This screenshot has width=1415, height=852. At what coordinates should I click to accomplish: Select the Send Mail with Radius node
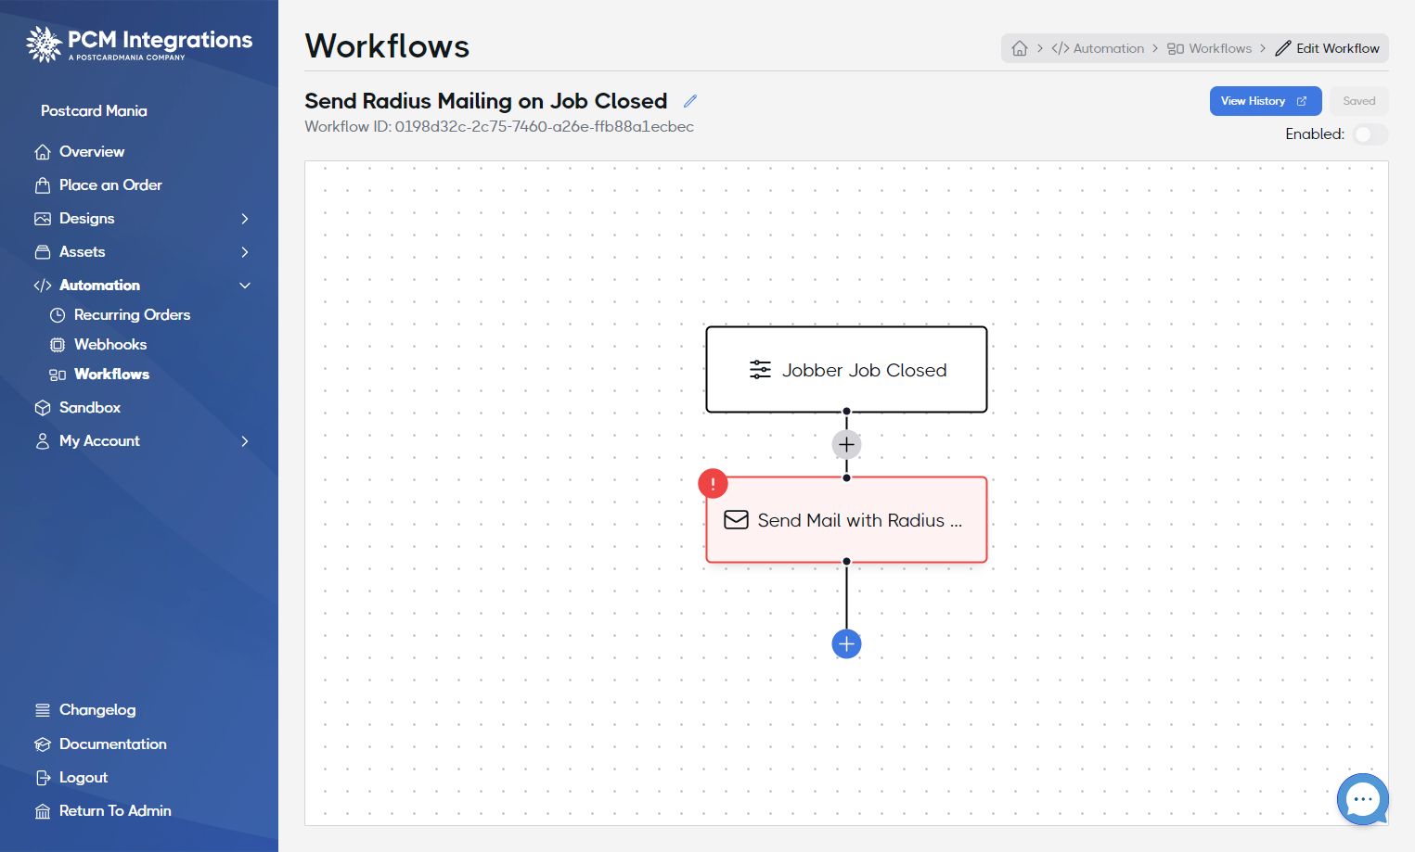click(x=846, y=520)
